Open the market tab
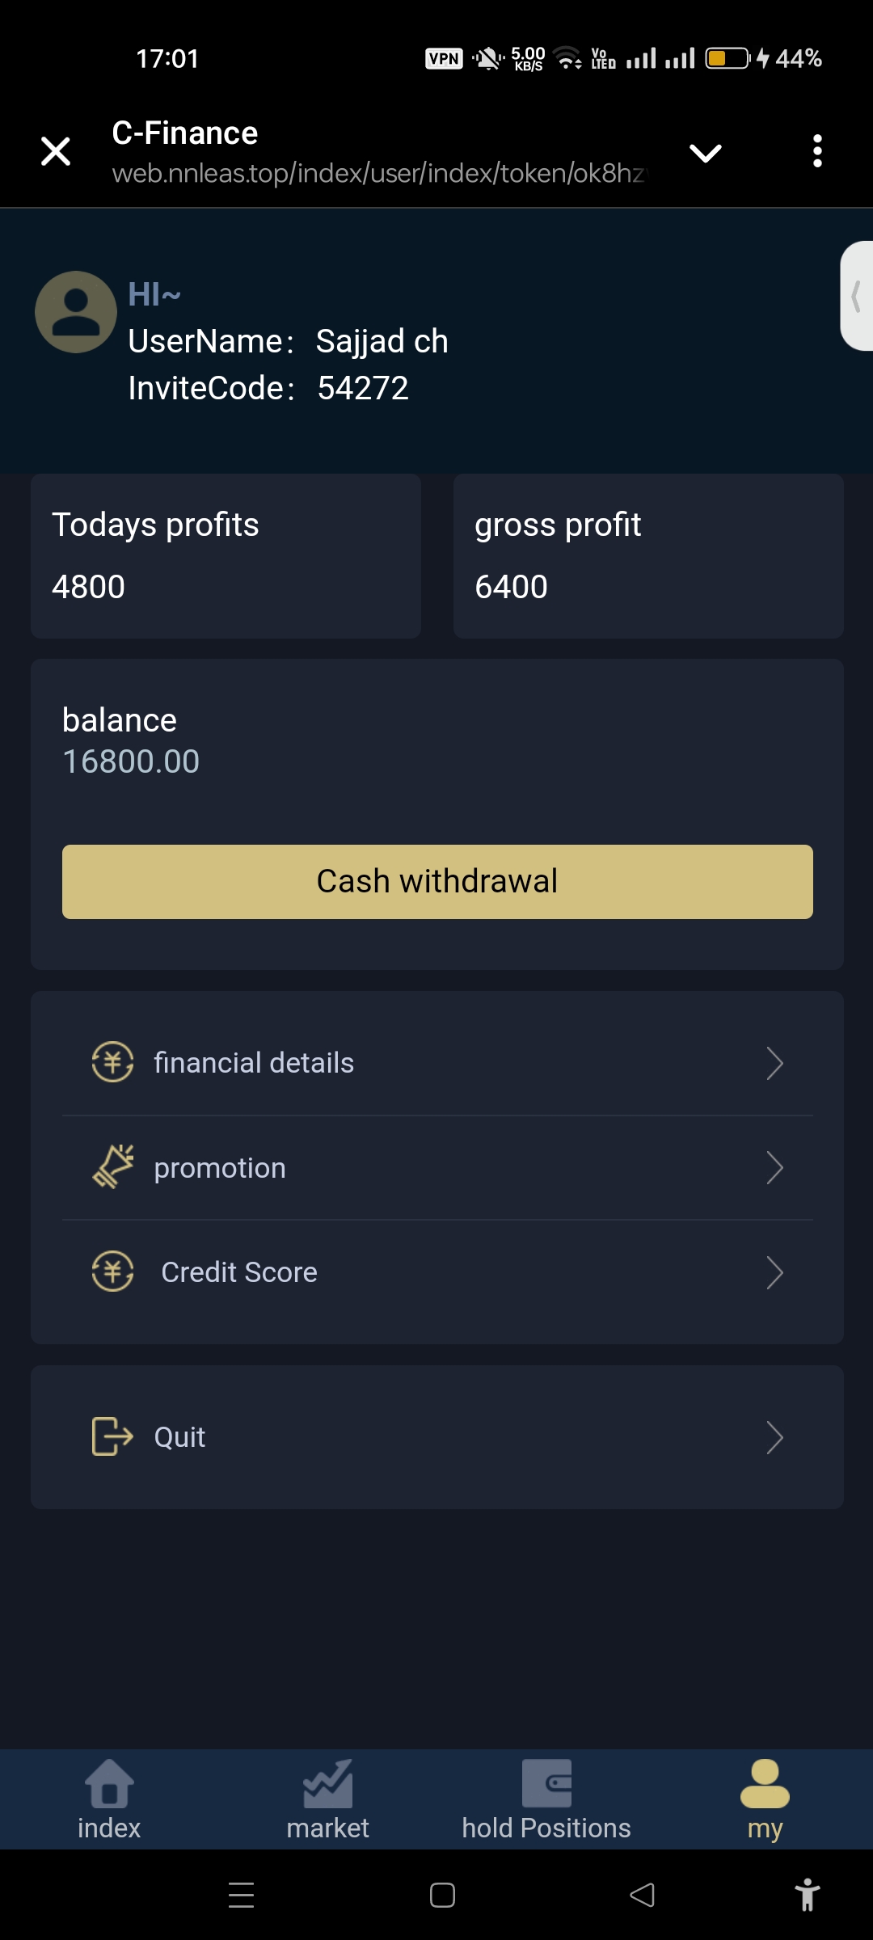The width and height of the screenshot is (873, 1940). click(x=327, y=1800)
